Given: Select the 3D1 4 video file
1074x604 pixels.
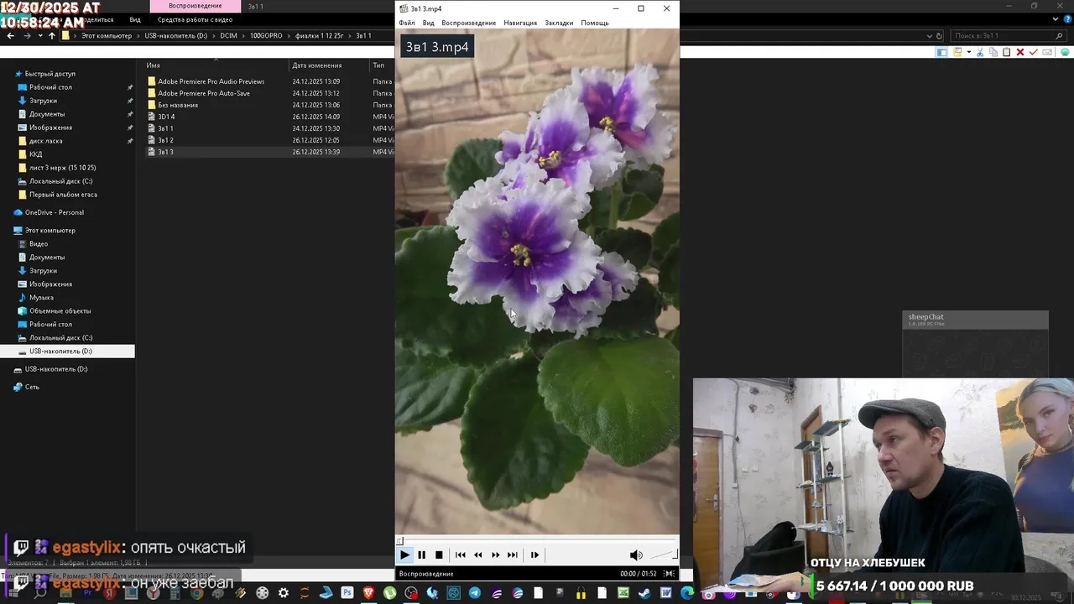Looking at the screenshot, I should tap(166, 117).
